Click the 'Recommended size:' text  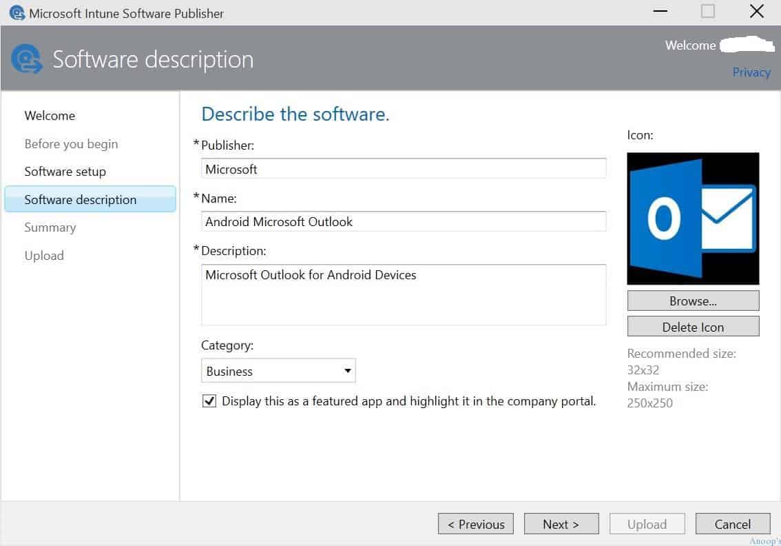pyautogui.click(x=681, y=354)
